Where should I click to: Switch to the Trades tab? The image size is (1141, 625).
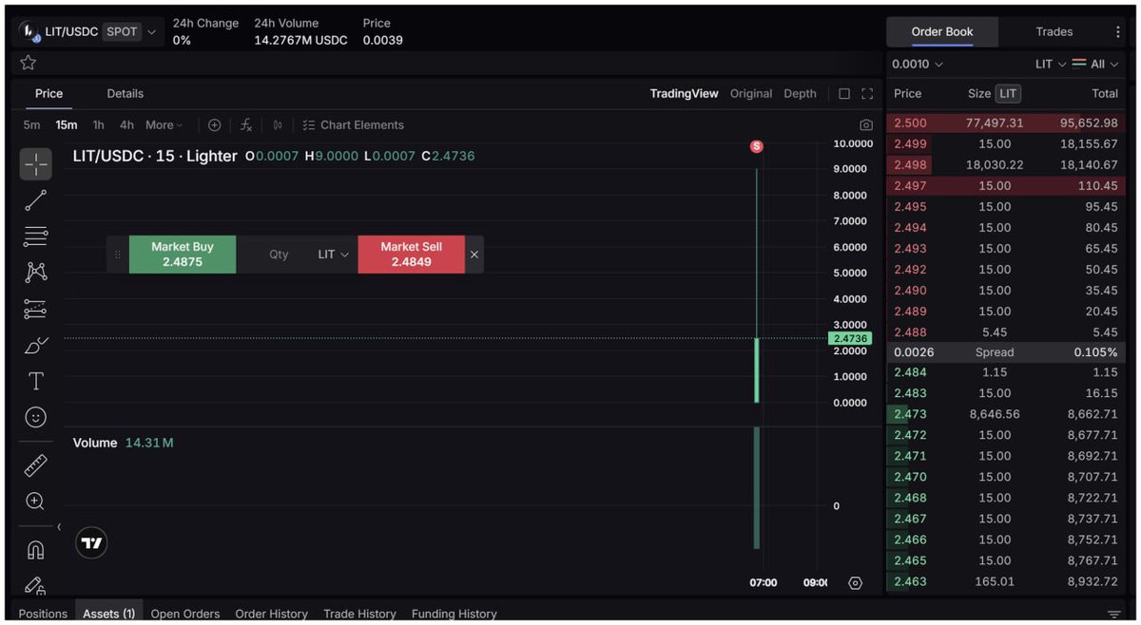pos(1054,31)
